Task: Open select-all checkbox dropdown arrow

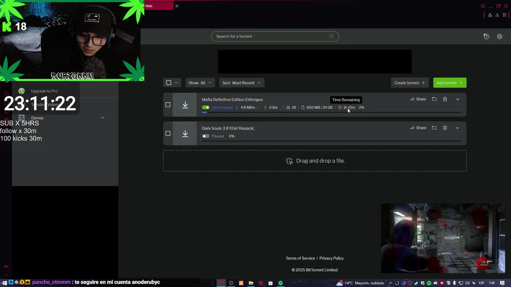Action: point(176,83)
